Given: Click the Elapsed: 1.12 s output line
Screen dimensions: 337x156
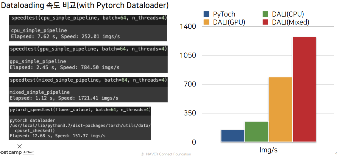Looking at the screenshot, I should [x=64, y=99].
